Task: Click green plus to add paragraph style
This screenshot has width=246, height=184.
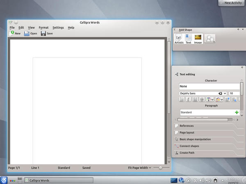Action: coord(237,112)
